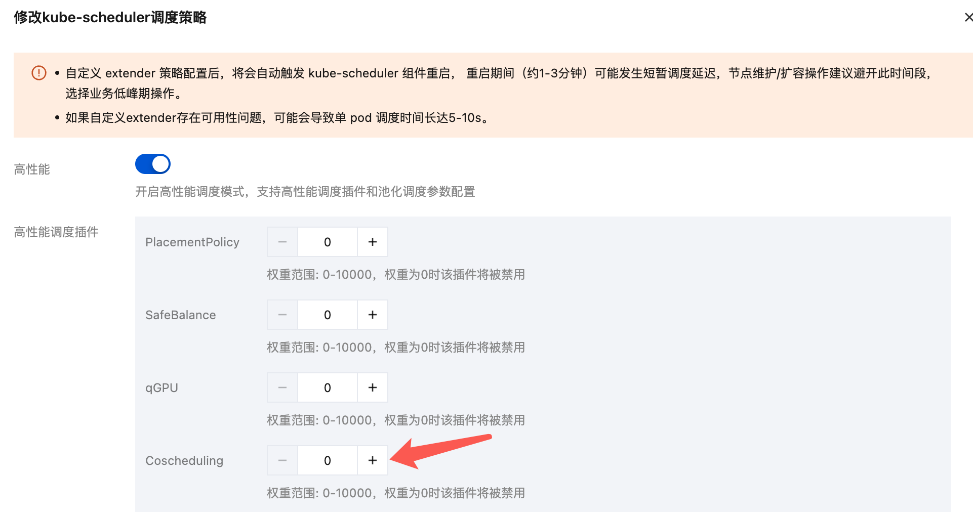This screenshot has height=519, width=973.
Task: Click the qGPU plugin label
Action: (x=161, y=388)
